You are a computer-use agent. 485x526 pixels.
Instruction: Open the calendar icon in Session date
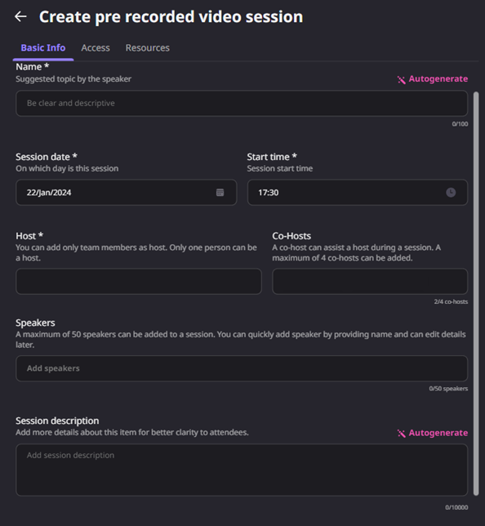[x=220, y=192]
